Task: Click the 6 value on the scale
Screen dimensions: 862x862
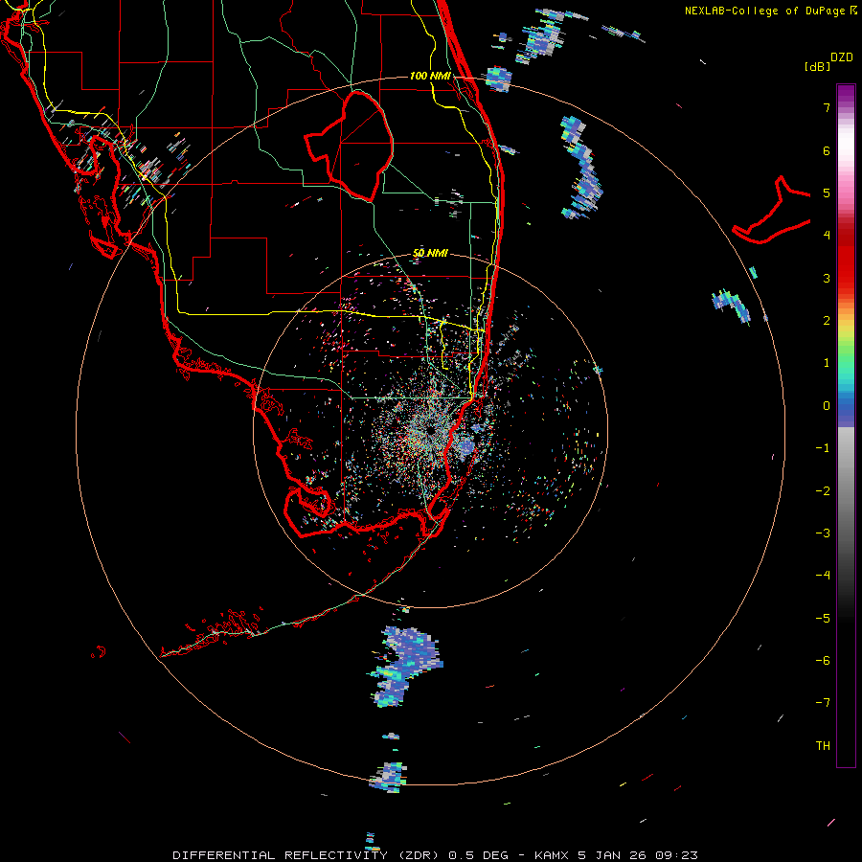Action: [827, 150]
